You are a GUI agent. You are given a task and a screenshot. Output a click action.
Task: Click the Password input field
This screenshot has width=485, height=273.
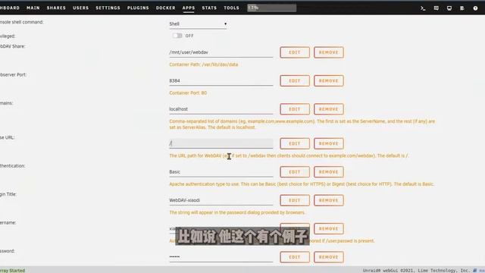click(221, 257)
